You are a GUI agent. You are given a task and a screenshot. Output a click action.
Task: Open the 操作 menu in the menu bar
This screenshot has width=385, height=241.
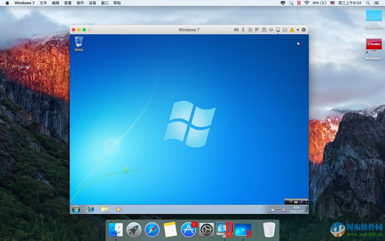tap(80, 3)
